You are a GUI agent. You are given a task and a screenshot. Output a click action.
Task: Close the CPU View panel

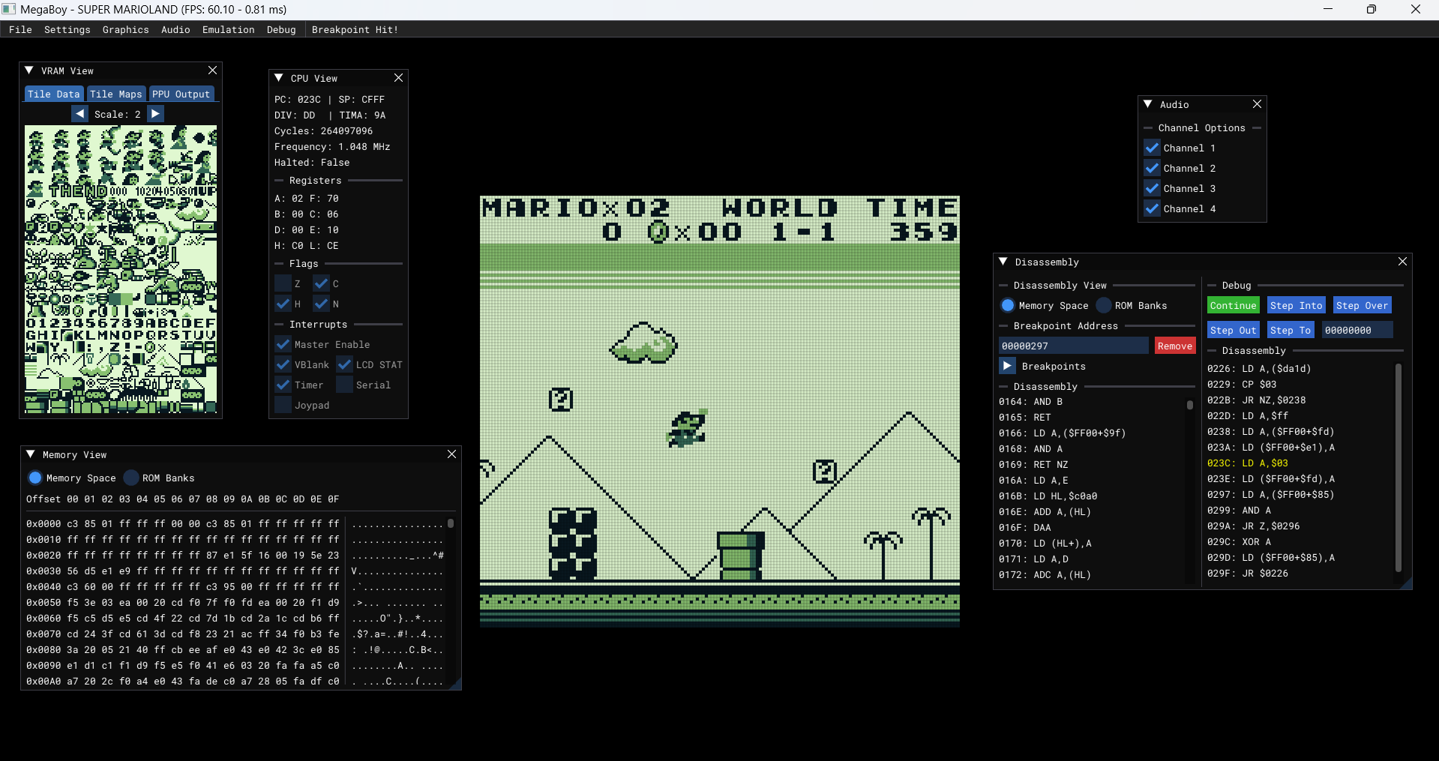tap(398, 78)
